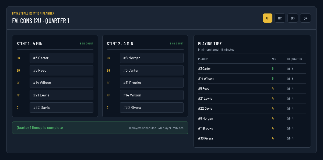Click the Basketball Rotation Planner label

[x=33, y=13]
